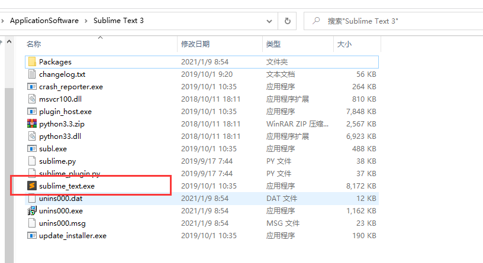Select the file name python3.3.zip
Screen dimensions: 483x263
pos(62,124)
